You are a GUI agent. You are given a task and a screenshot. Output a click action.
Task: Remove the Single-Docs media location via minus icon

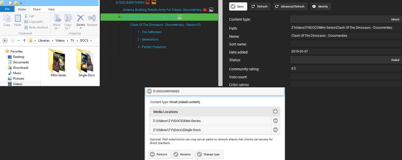pos(275,130)
